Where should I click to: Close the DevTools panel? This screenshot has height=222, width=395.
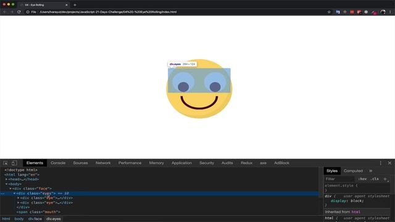pos(389,163)
